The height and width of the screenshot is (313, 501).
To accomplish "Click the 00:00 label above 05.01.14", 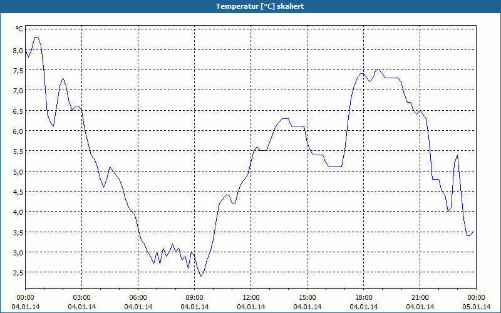I will click(x=477, y=298).
